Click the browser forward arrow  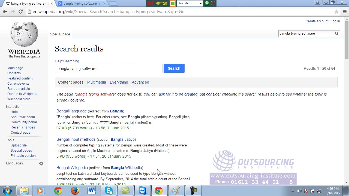pyautogui.click(x=13, y=11)
